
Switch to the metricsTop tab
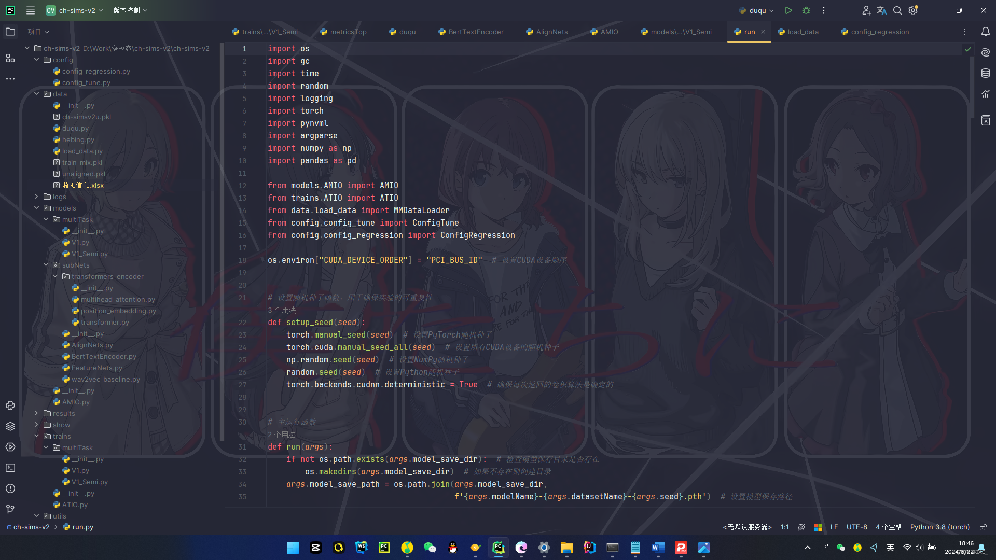click(343, 32)
